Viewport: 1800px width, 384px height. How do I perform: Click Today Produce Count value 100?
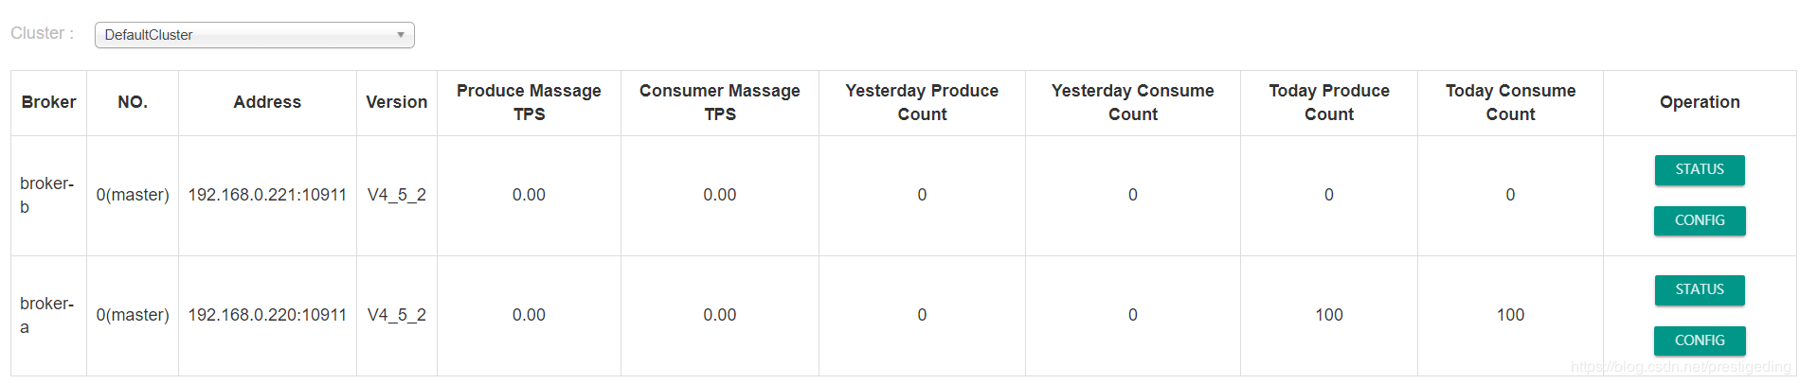pos(1328,315)
